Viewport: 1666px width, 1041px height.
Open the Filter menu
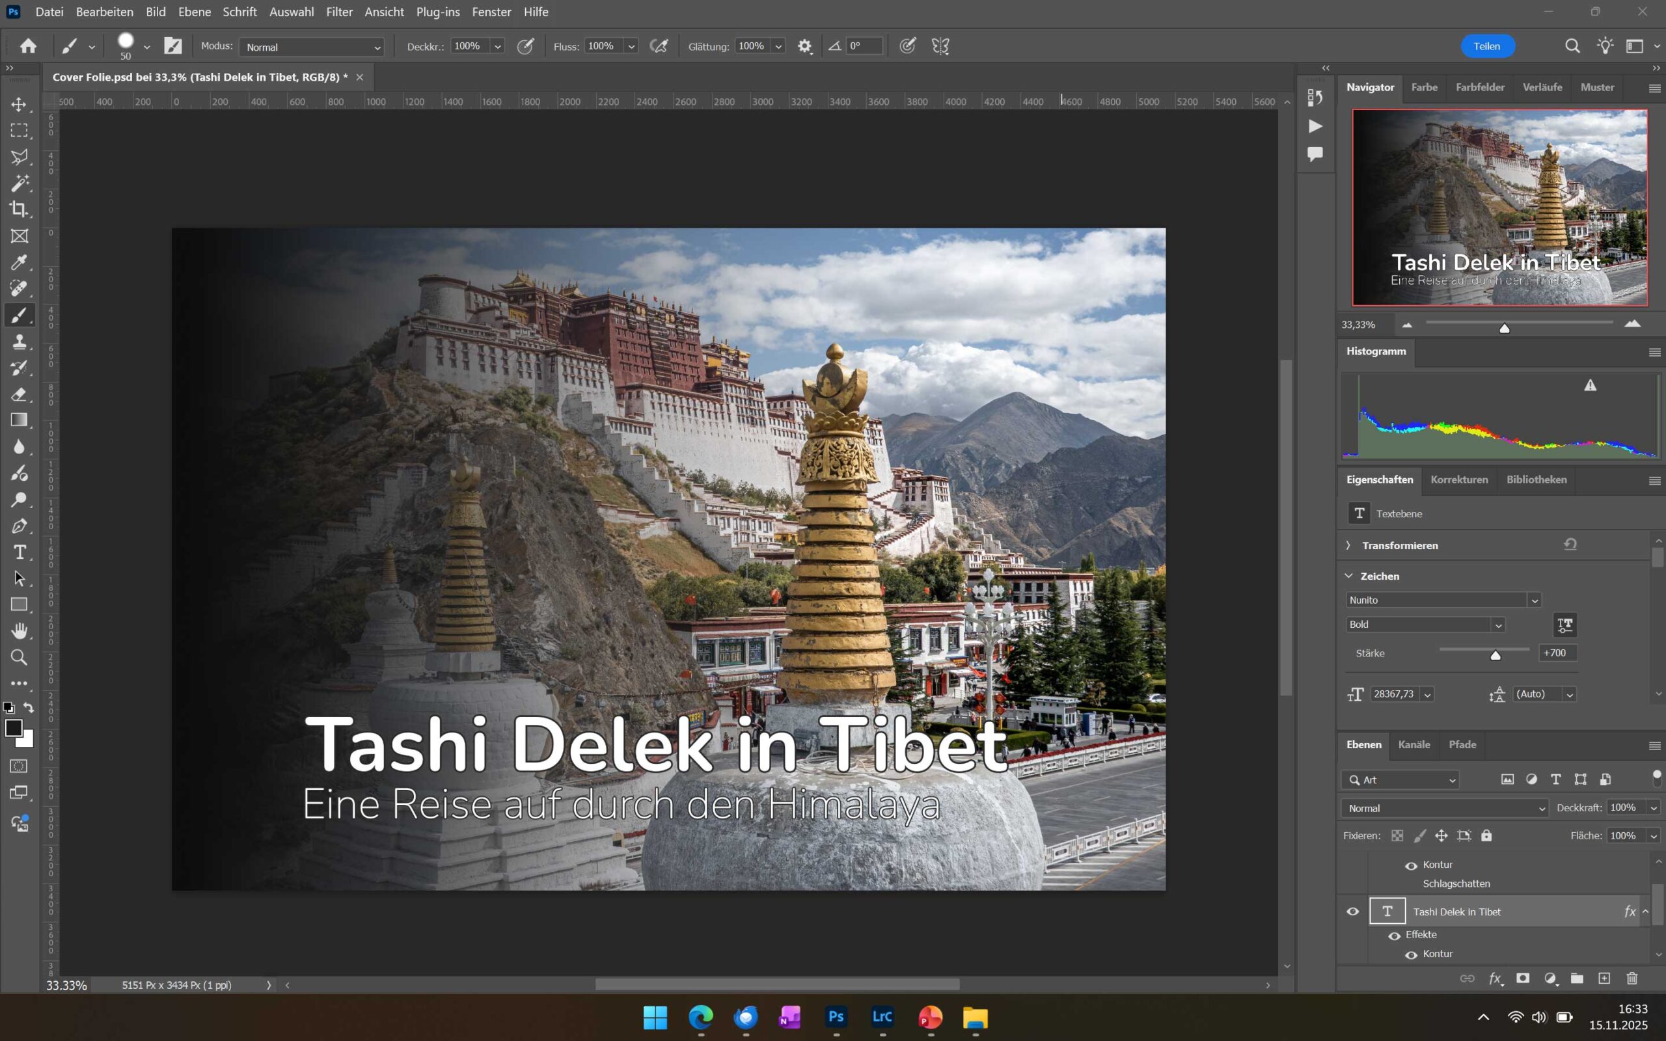coord(338,12)
